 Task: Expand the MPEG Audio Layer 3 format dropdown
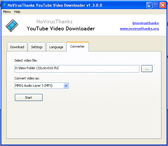pos(66,86)
